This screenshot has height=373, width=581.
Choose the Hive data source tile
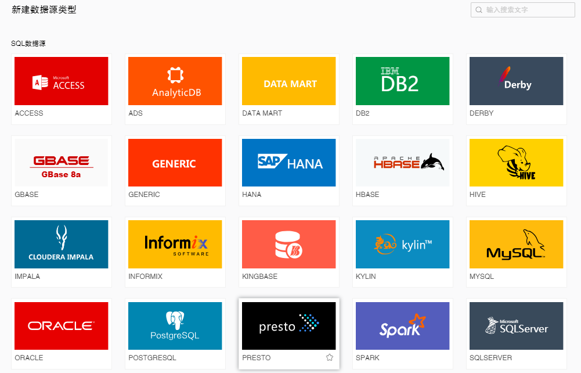pos(516,163)
